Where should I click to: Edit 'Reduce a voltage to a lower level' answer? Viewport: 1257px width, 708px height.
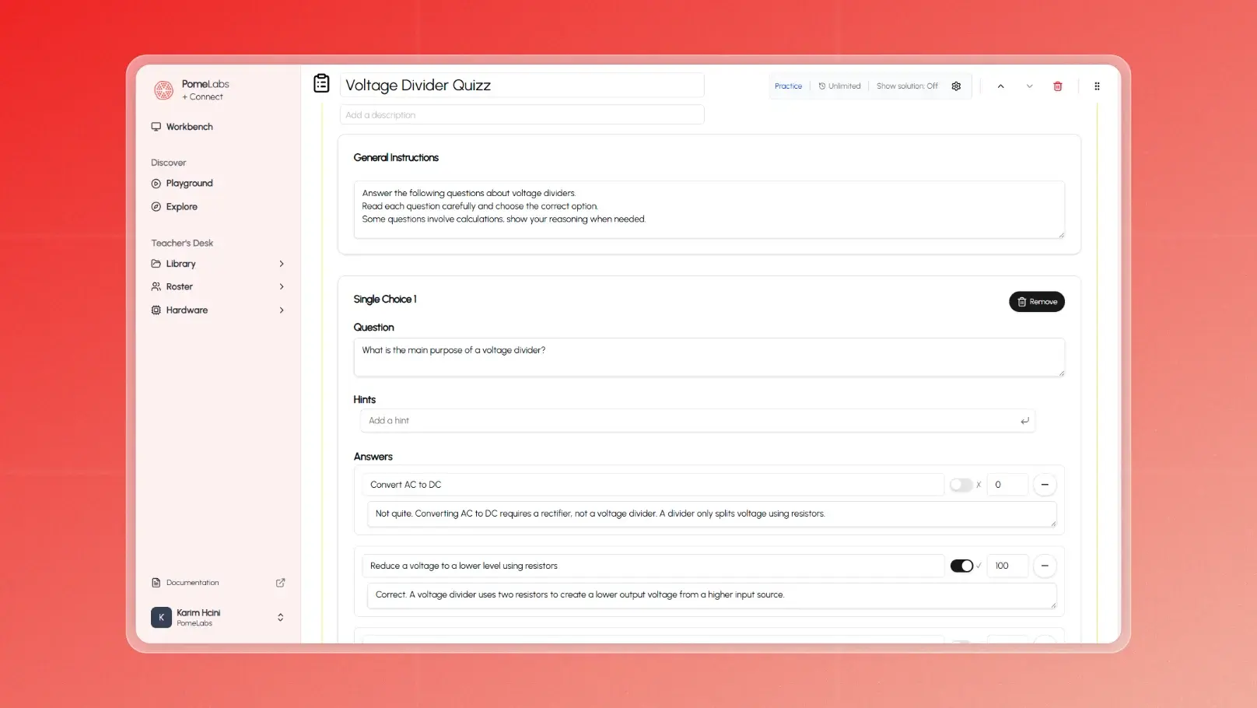653,566
